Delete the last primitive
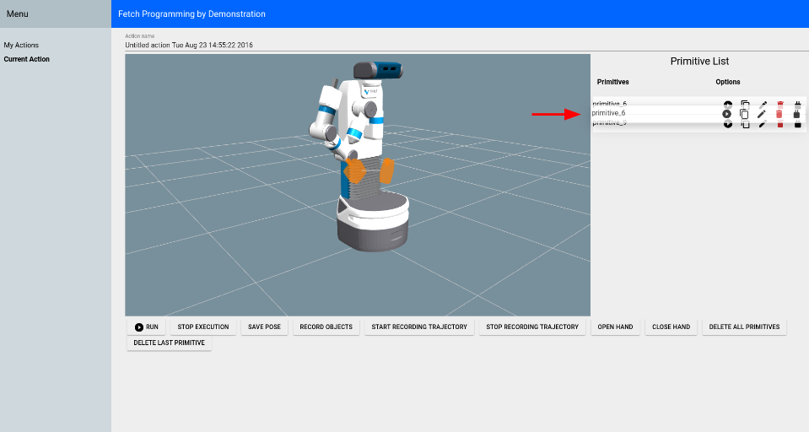The height and width of the screenshot is (432, 809). [169, 343]
